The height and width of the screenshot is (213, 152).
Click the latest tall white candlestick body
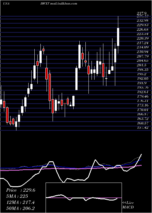tap(118, 37)
